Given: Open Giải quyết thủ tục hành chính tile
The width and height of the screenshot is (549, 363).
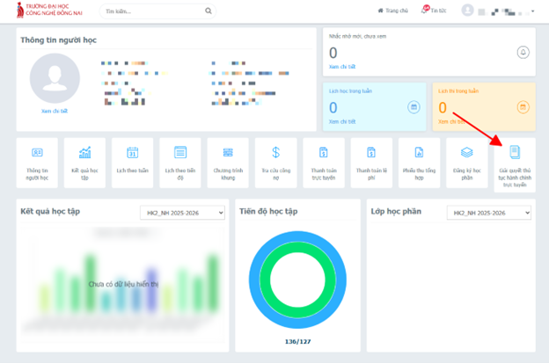Looking at the screenshot, I should click(515, 165).
